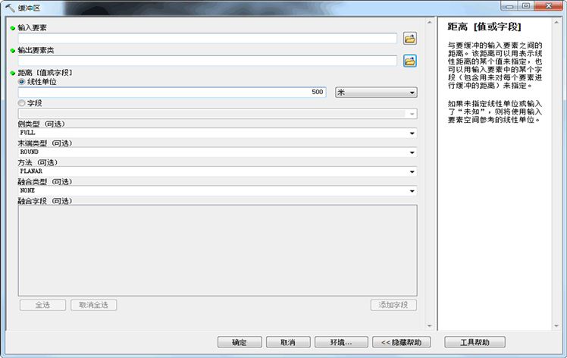The image size is (567, 358).
Task: Expand the 侧类型 FULL dropdown
Action: [x=412, y=133]
